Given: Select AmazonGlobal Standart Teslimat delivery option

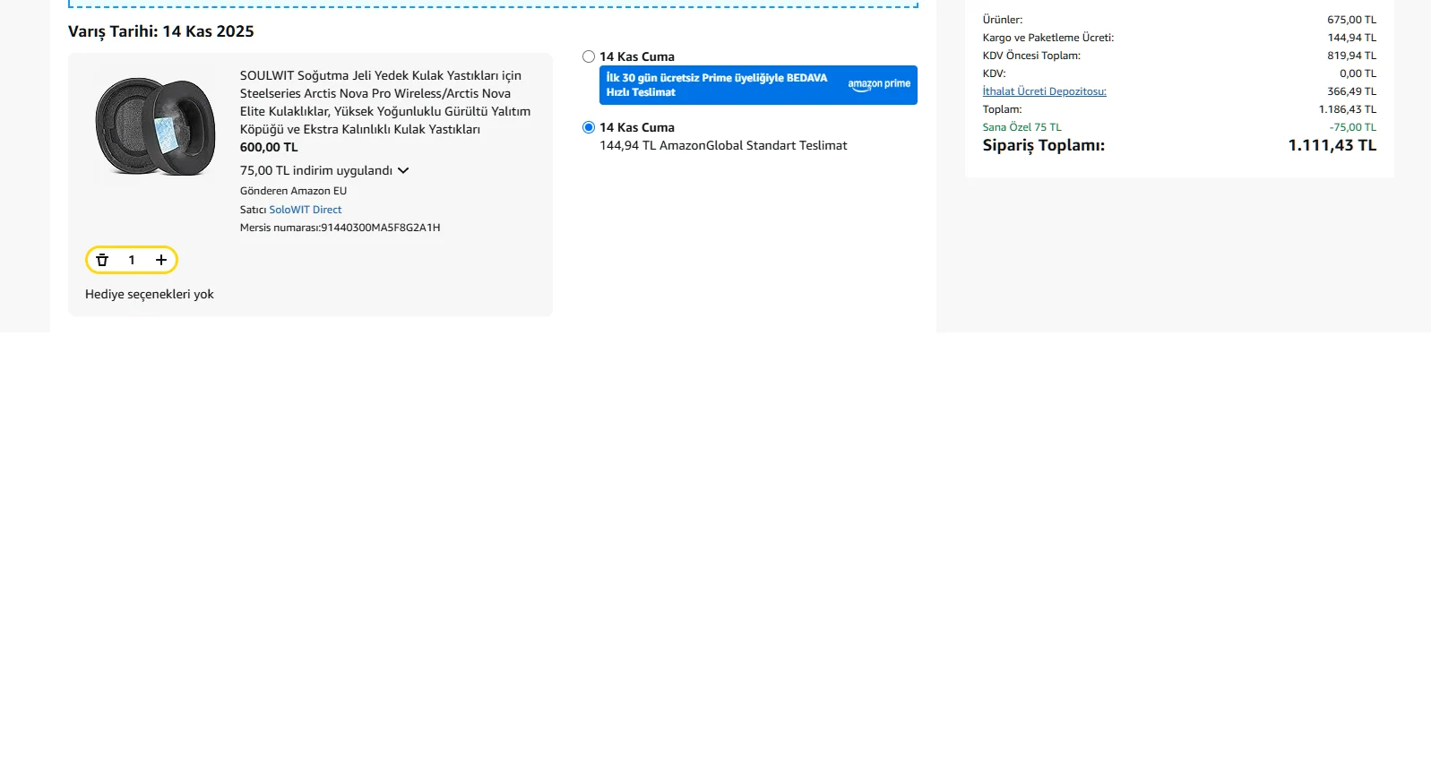Looking at the screenshot, I should 589,127.
